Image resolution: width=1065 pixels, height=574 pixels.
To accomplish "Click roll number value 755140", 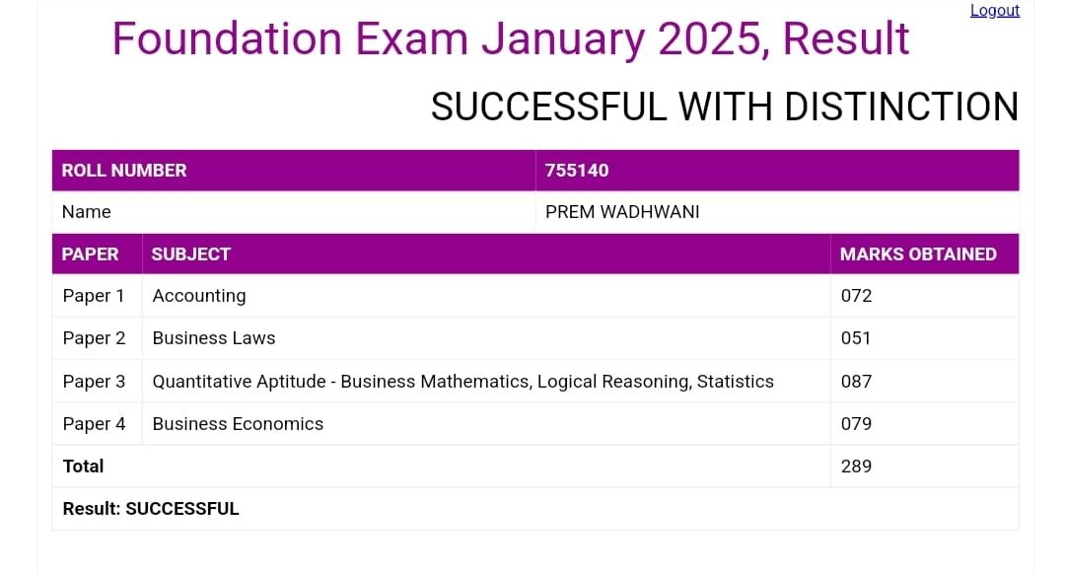I will (x=577, y=171).
